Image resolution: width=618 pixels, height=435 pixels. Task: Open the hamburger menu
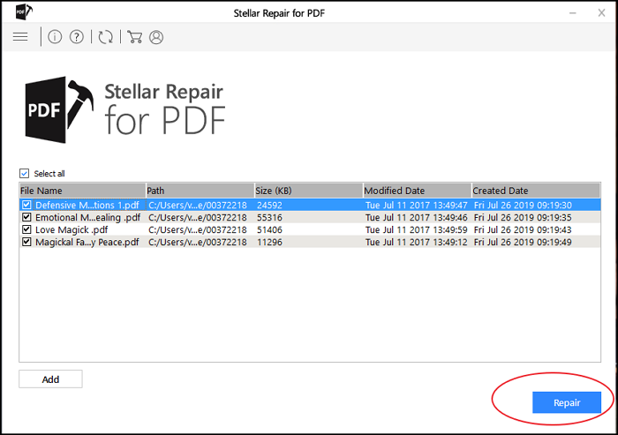(x=20, y=37)
